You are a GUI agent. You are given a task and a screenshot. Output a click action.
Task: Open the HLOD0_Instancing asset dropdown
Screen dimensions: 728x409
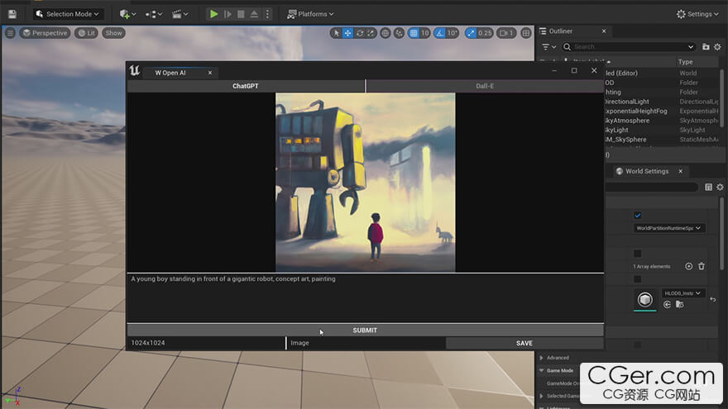pyautogui.click(x=682, y=293)
